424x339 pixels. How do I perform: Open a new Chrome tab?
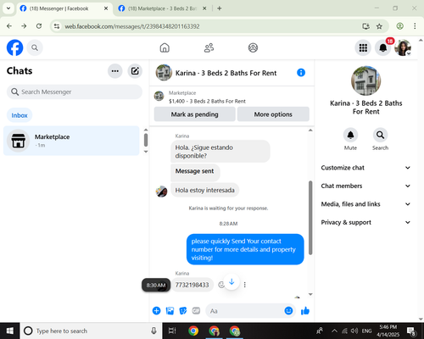coord(220,8)
